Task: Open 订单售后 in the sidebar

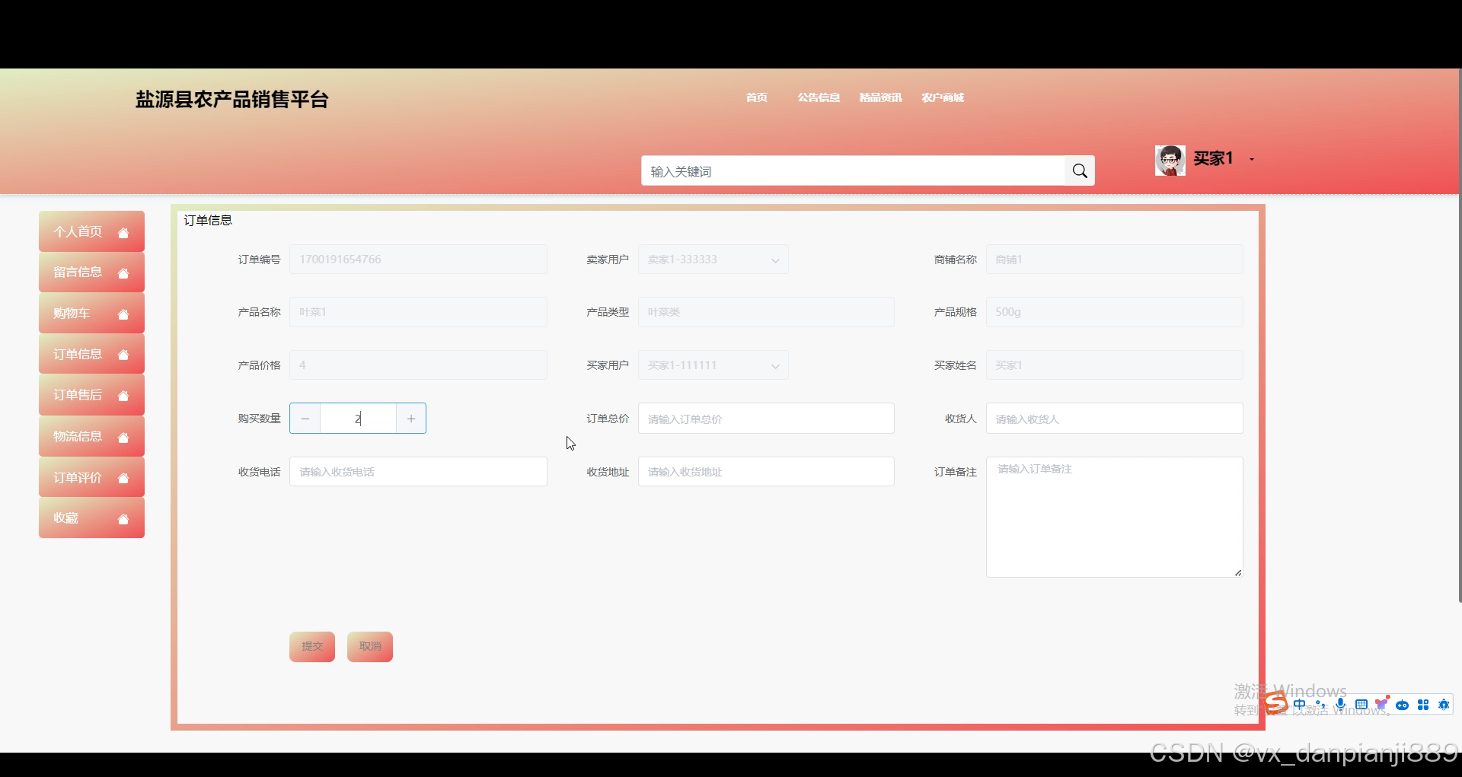Action: 91,394
